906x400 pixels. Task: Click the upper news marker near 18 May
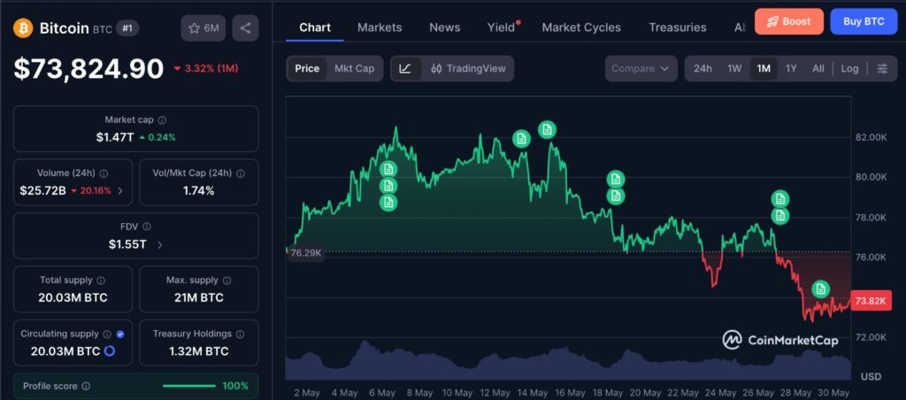pyautogui.click(x=616, y=179)
